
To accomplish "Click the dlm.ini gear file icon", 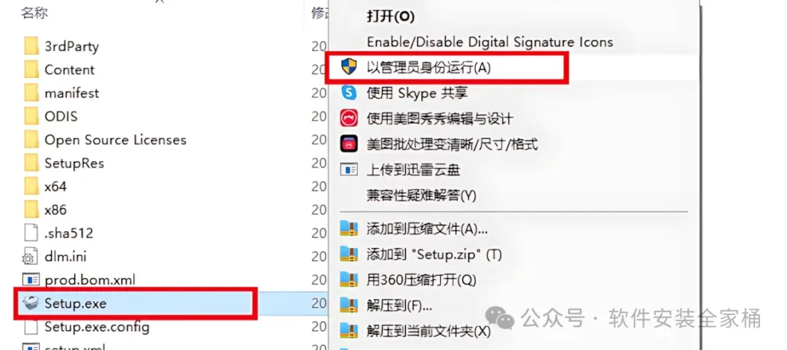I will [30, 256].
